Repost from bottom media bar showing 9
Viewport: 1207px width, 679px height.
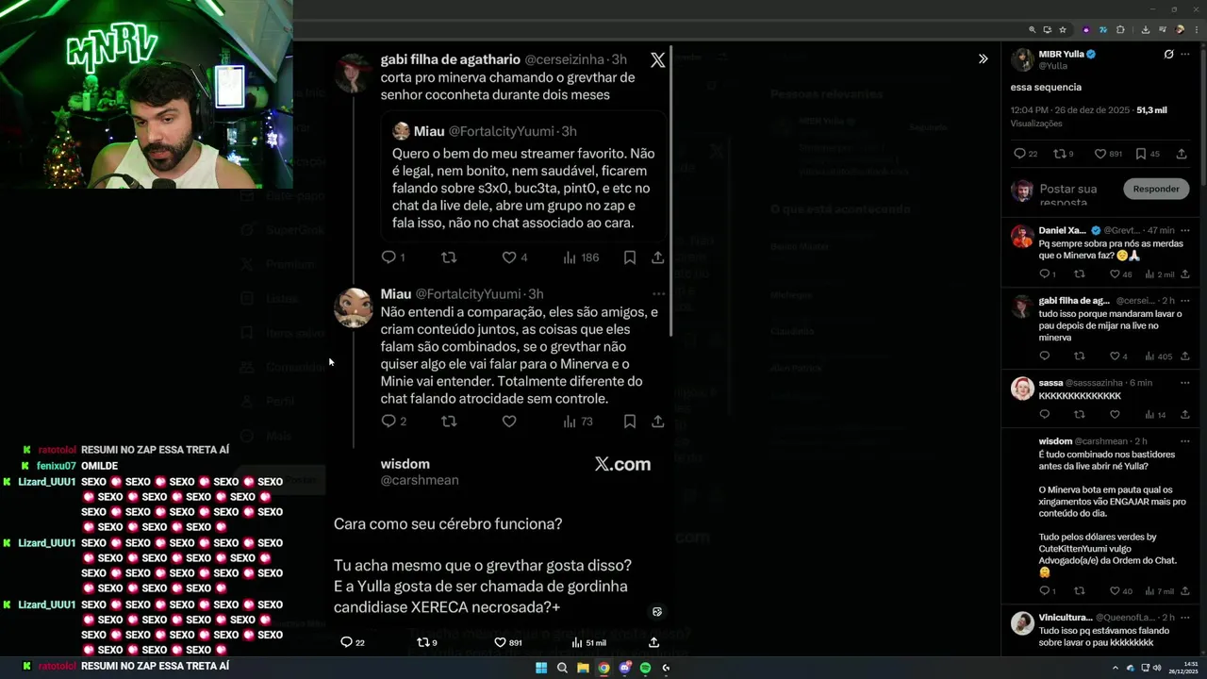click(427, 642)
